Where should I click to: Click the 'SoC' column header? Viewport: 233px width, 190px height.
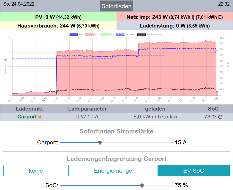tap(213, 109)
